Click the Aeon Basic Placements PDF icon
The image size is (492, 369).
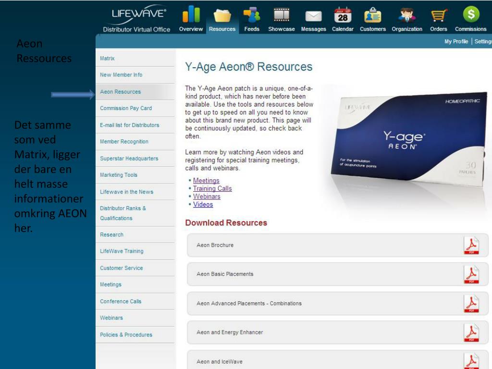(471, 274)
